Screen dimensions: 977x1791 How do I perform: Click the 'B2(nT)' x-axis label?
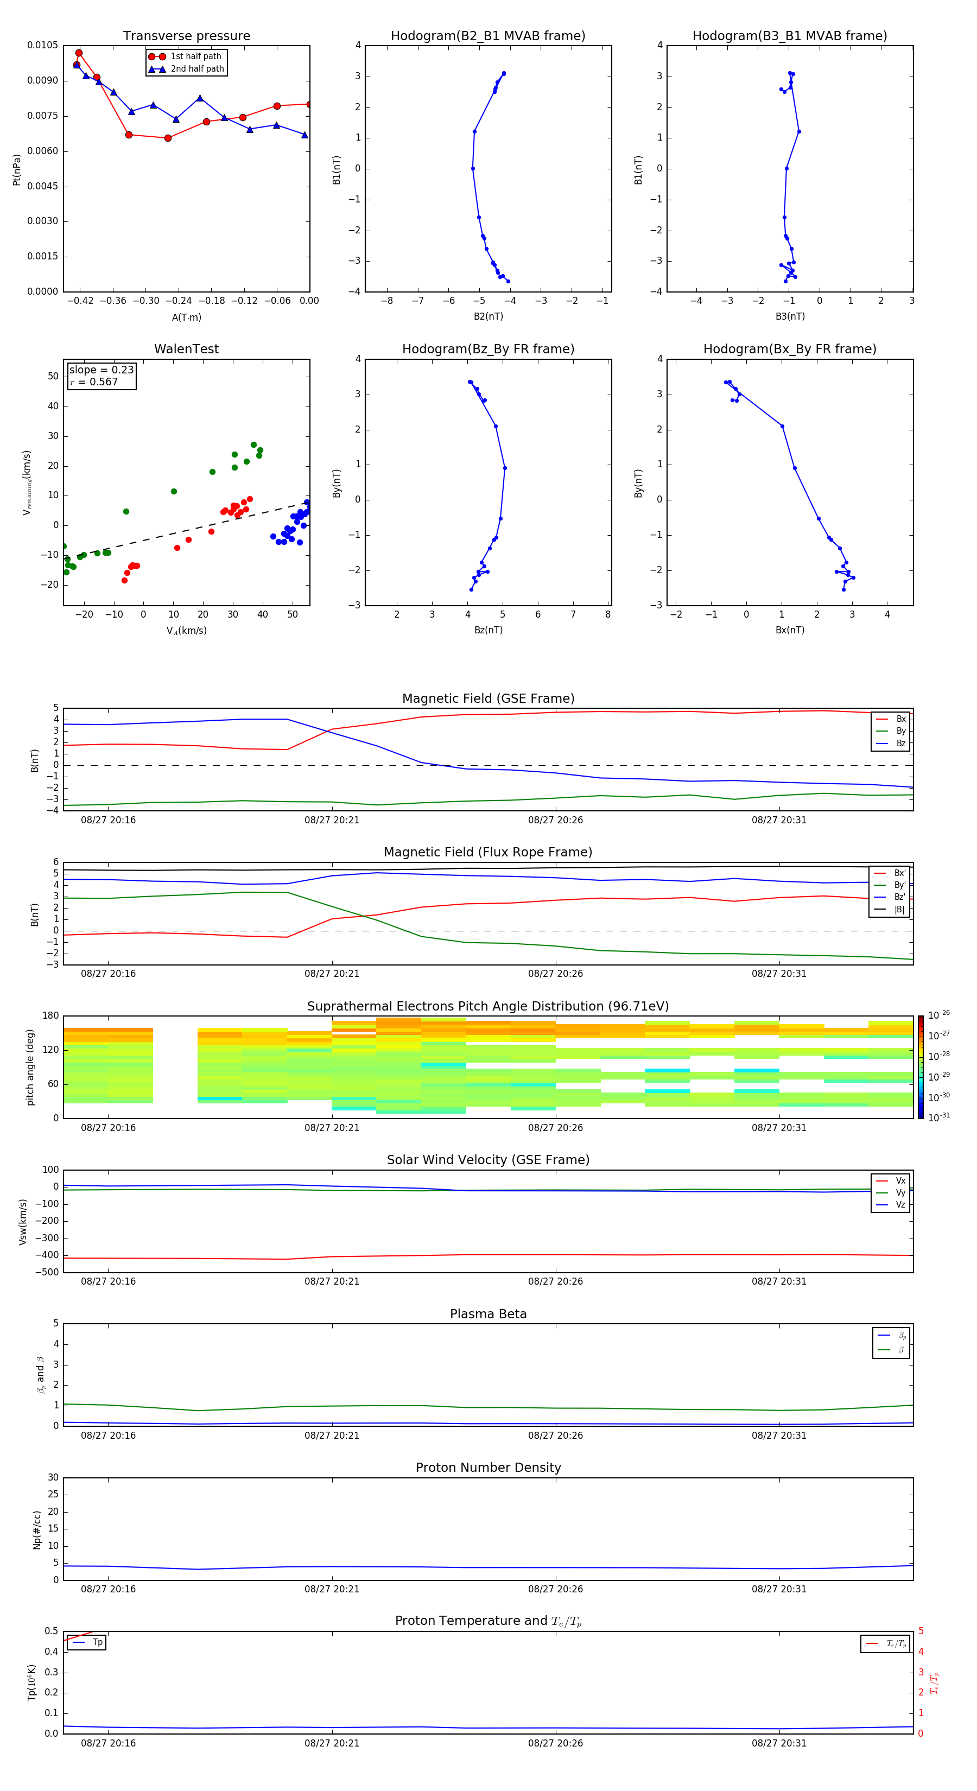point(488,316)
